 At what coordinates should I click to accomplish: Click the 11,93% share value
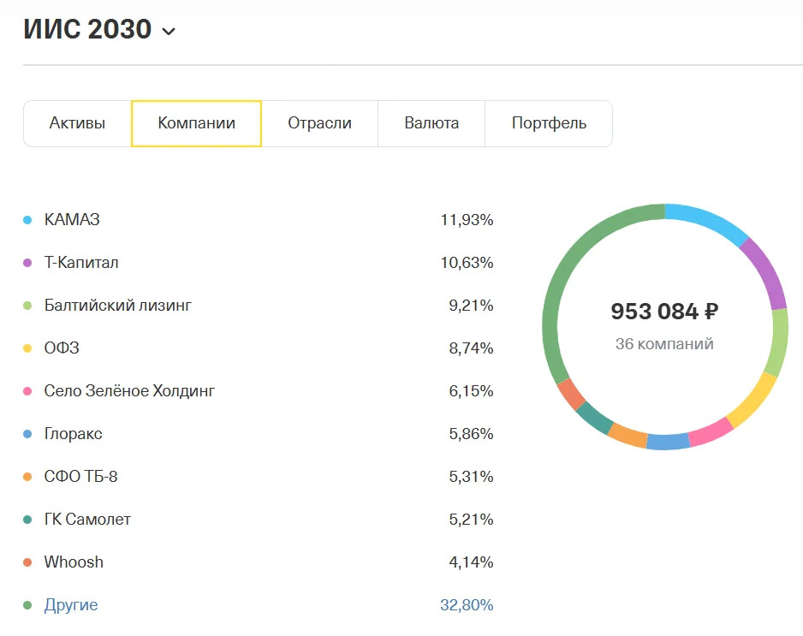point(467,220)
